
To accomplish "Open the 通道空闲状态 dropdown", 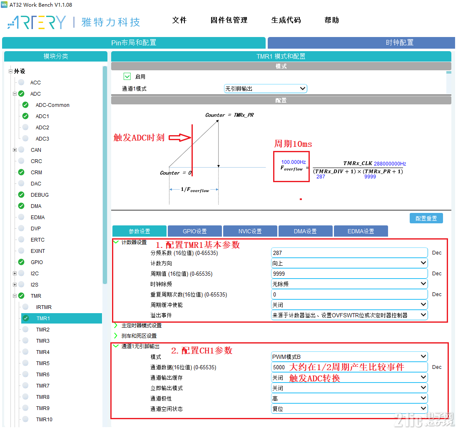I will (x=349, y=409).
